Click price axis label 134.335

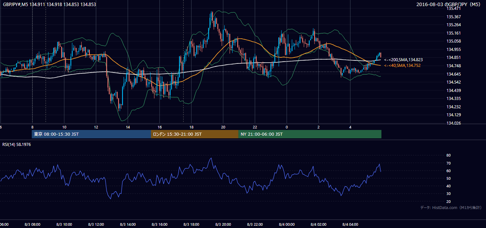click(x=453, y=98)
